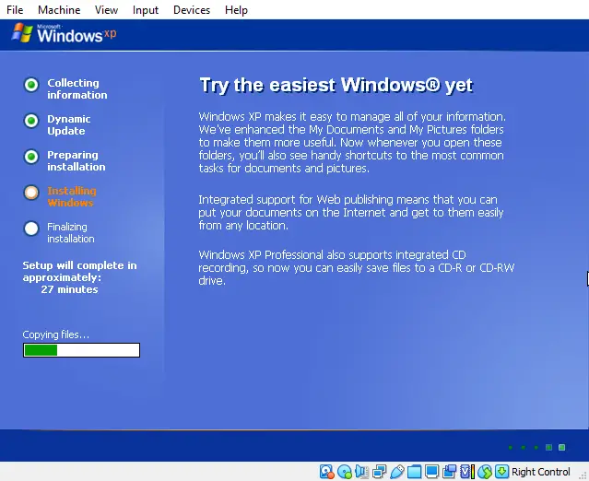Image resolution: width=589 pixels, height=481 pixels.
Task: Open the Help menu
Action: pyautogui.click(x=236, y=10)
